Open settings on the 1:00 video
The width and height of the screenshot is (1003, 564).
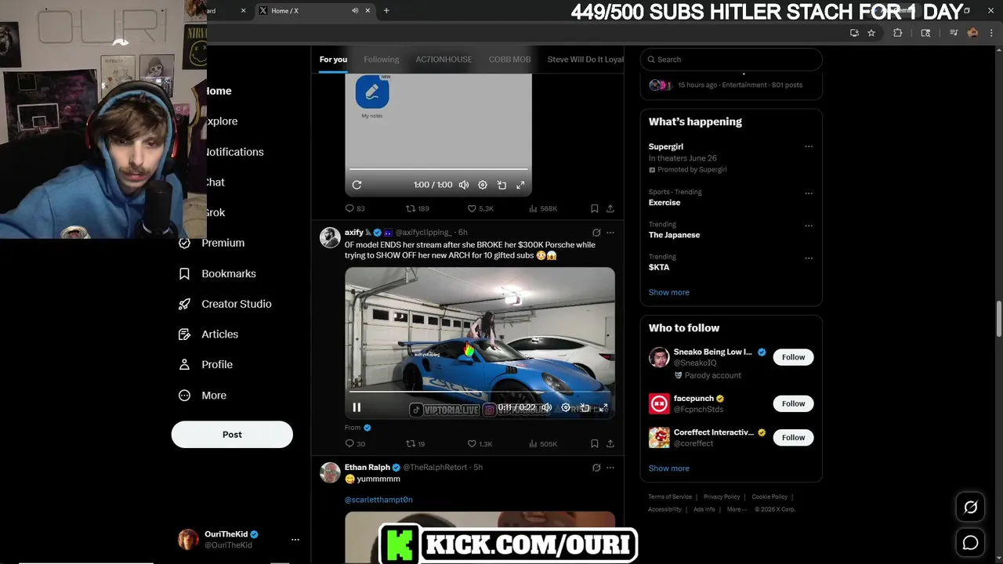[483, 185]
